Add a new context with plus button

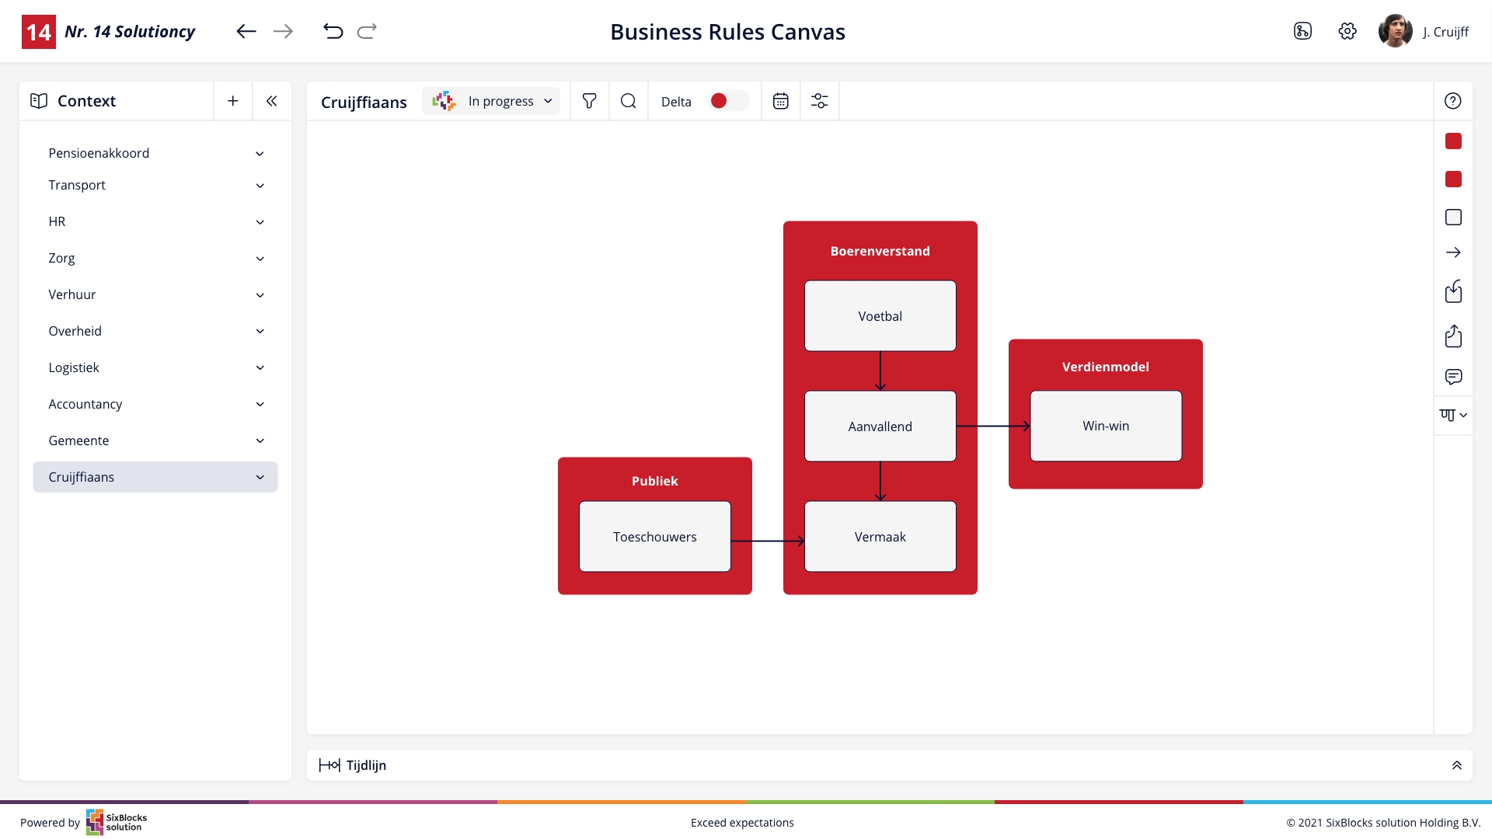coord(233,101)
